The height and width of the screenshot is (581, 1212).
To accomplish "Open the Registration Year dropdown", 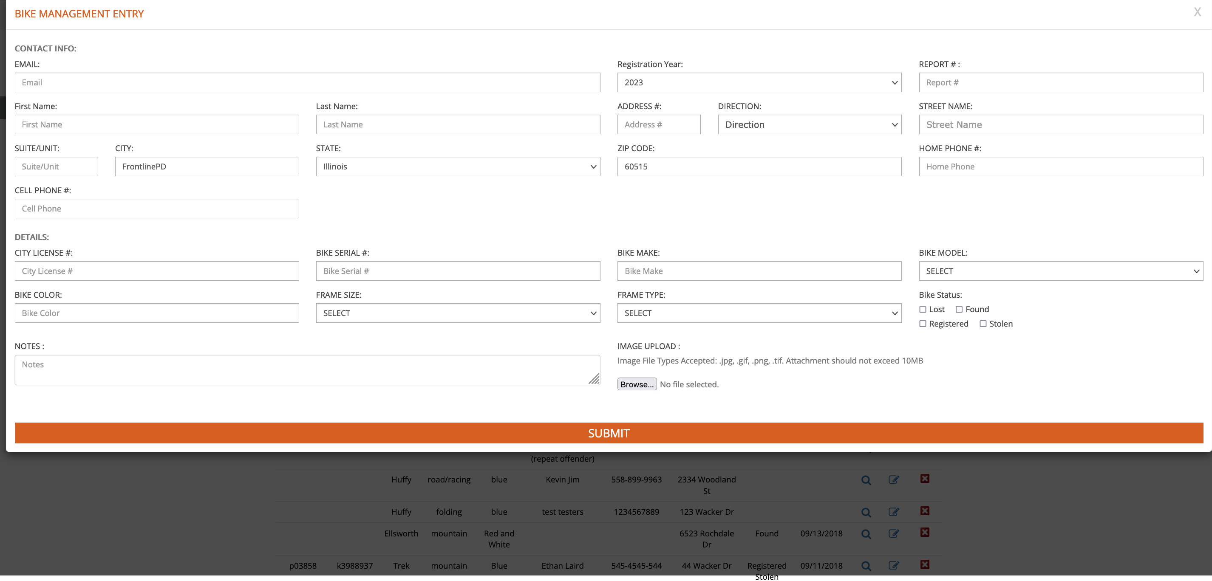I will click(x=759, y=82).
